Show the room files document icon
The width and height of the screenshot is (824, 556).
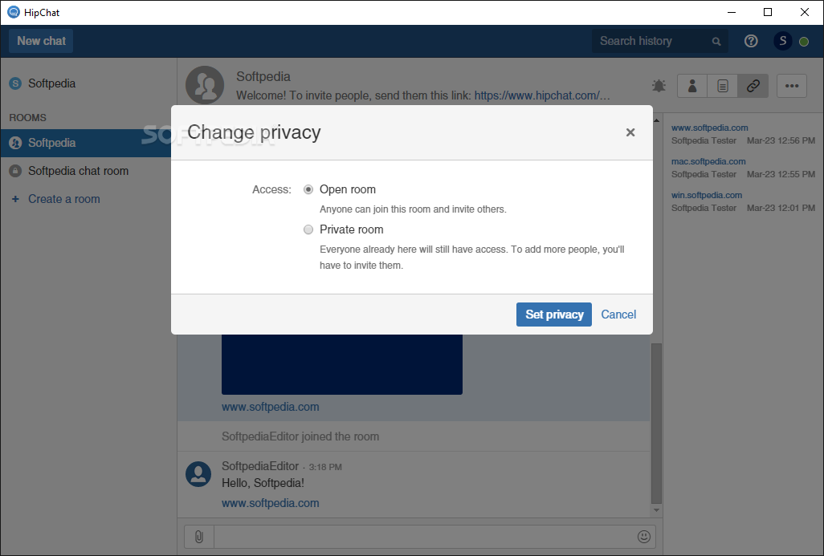click(x=723, y=86)
